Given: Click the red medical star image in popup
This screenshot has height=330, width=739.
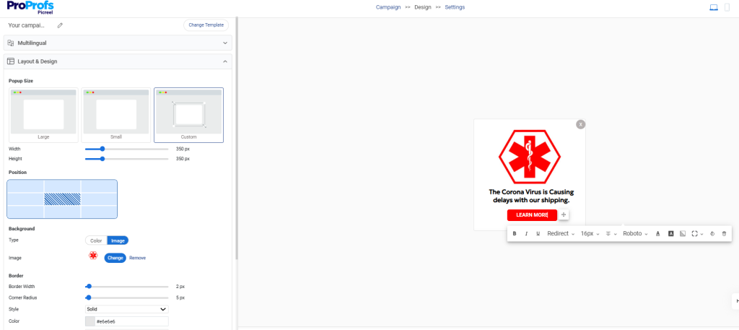Looking at the screenshot, I should click(x=529, y=157).
